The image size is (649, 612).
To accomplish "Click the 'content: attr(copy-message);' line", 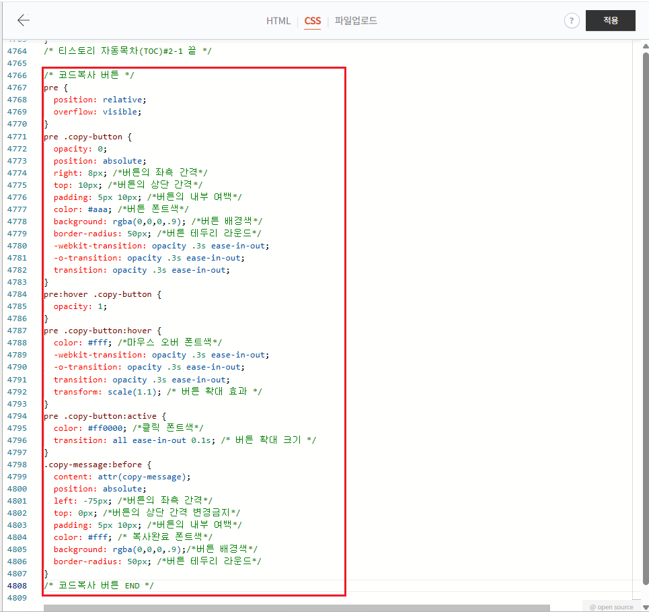I will coord(122,477).
